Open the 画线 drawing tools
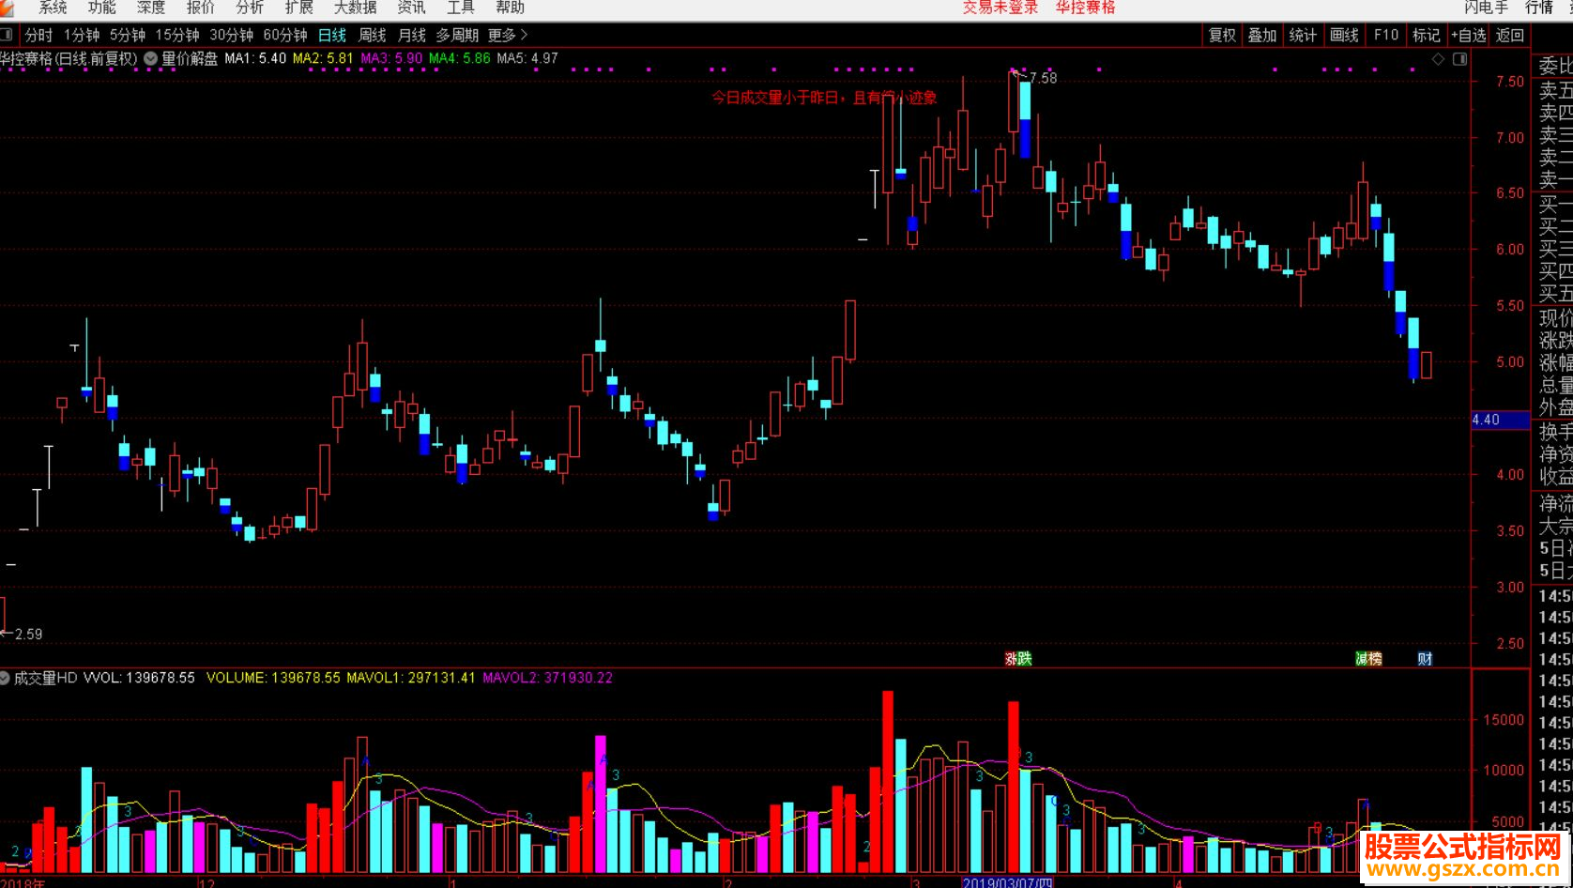The height and width of the screenshot is (888, 1573). click(x=1344, y=35)
